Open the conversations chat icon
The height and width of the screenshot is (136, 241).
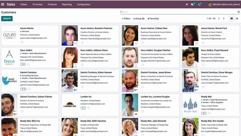click(x=192, y=5)
